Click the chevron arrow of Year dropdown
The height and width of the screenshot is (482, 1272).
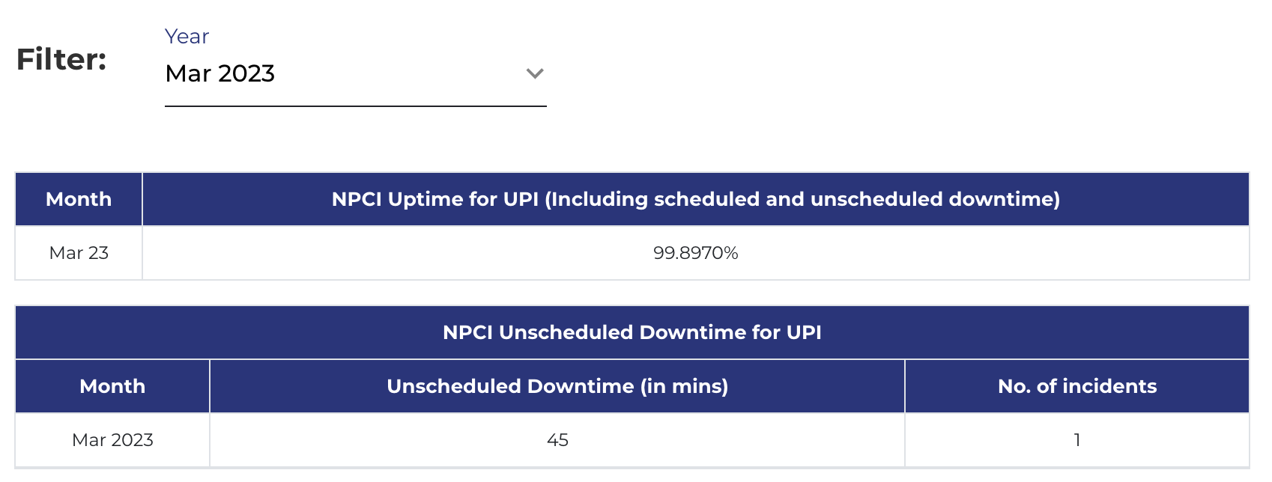[x=534, y=73]
